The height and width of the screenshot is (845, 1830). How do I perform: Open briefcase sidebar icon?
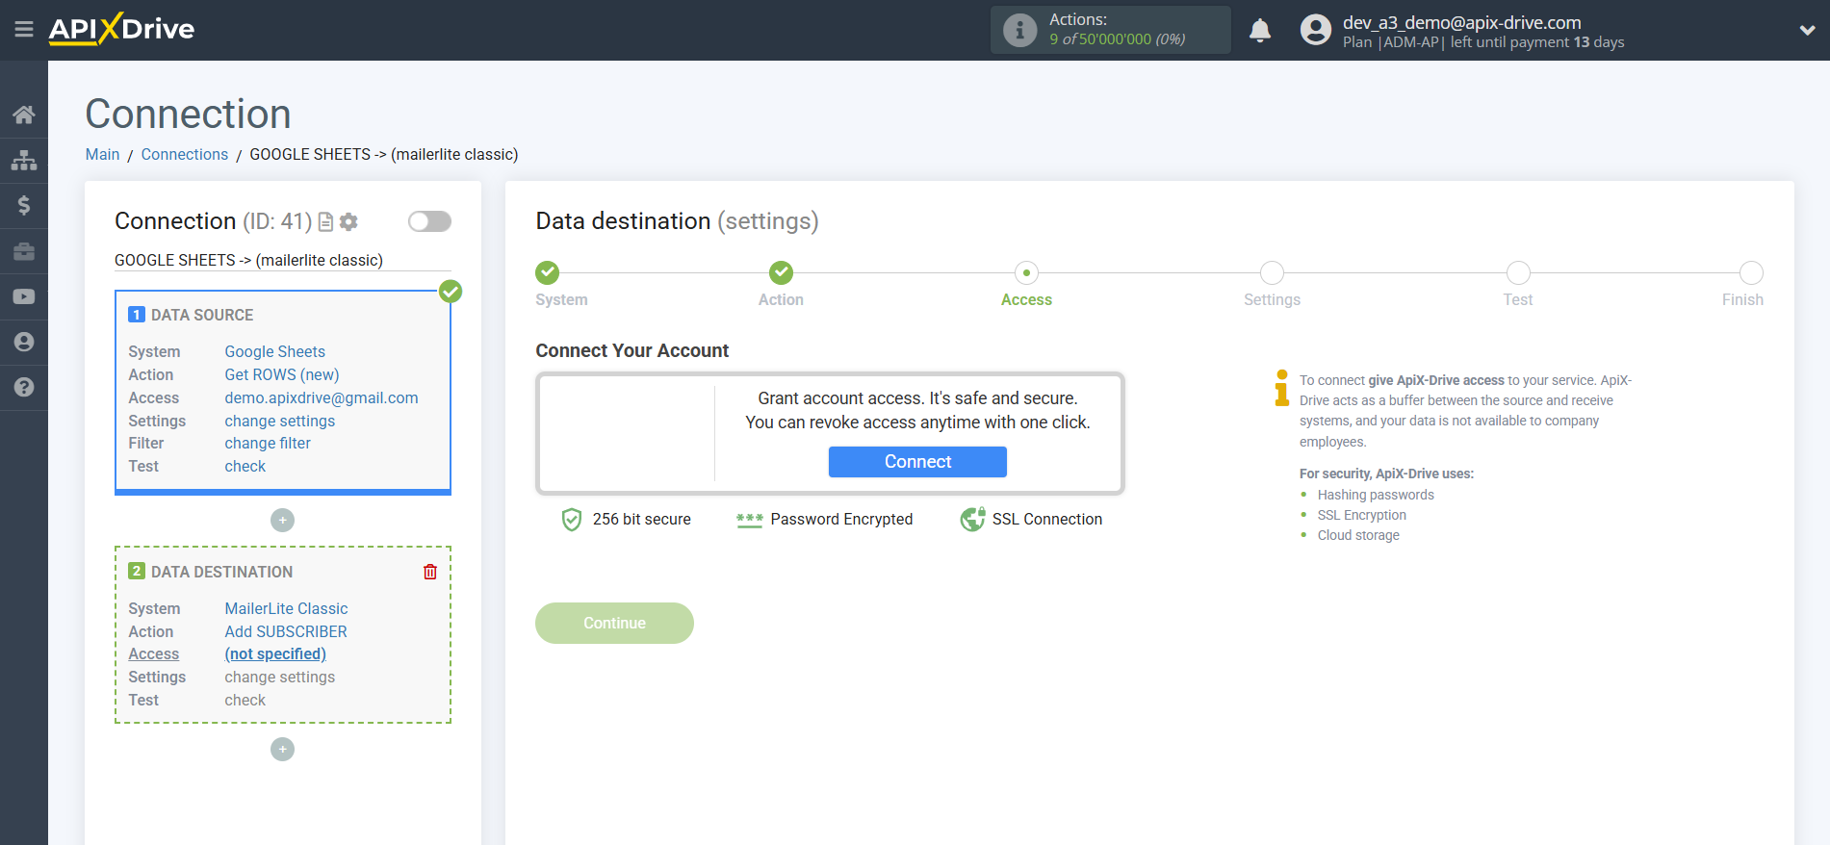(24, 251)
